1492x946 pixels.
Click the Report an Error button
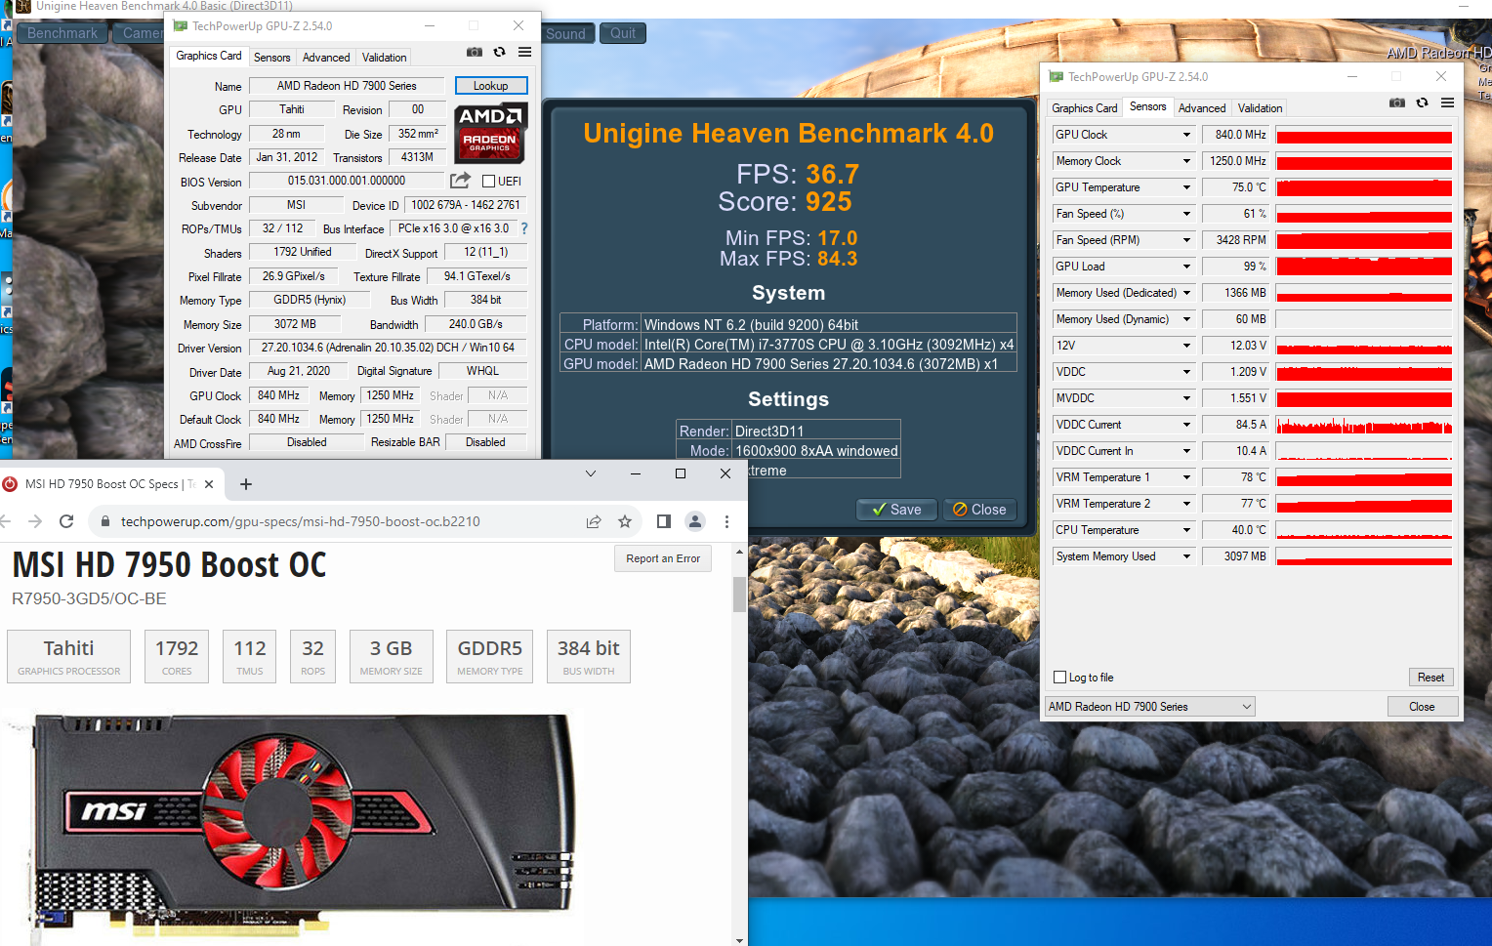pyautogui.click(x=663, y=558)
